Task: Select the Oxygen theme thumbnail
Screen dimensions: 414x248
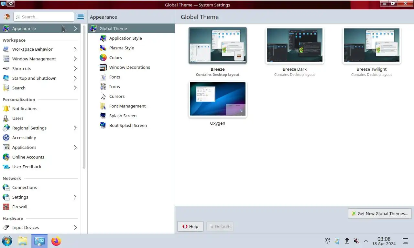Action: click(218, 99)
